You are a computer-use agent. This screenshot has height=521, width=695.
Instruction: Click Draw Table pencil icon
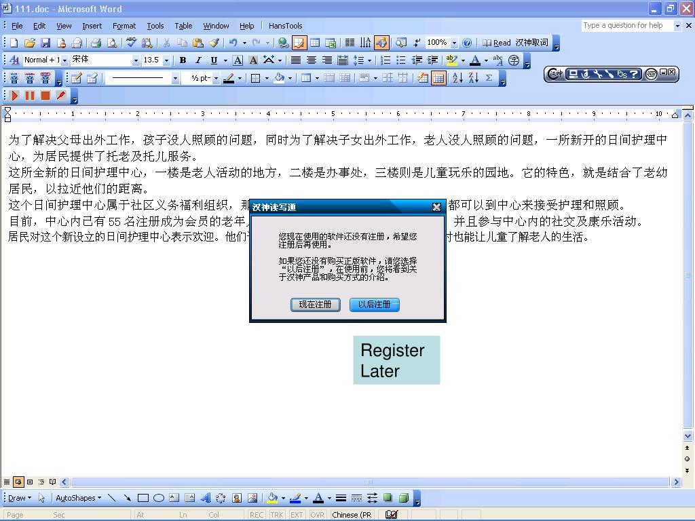76,79
